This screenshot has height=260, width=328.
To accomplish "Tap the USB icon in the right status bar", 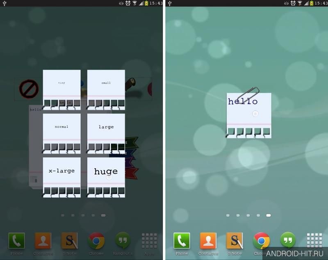I will [170, 3].
